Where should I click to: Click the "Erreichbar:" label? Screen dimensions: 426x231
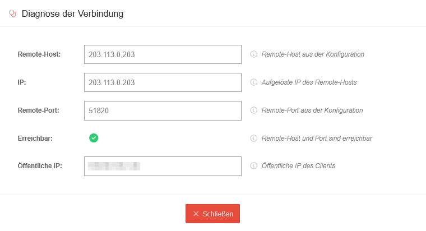(x=35, y=138)
